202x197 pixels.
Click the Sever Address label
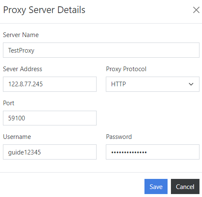click(23, 69)
